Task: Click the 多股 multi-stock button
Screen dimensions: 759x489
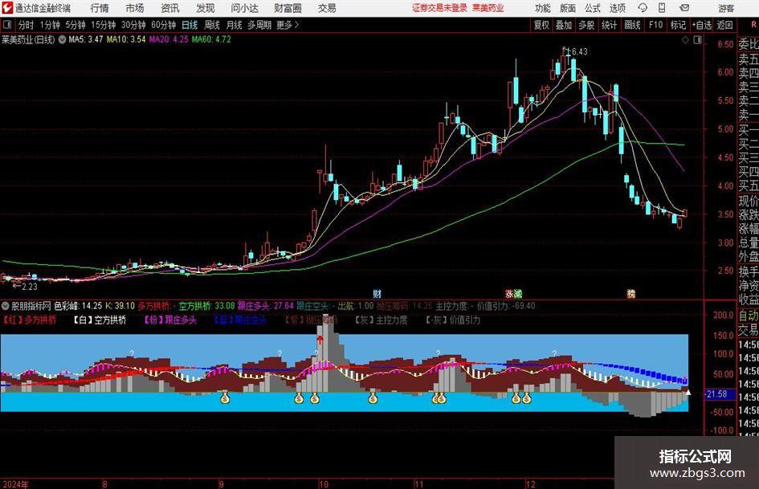Action: click(586, 25)
